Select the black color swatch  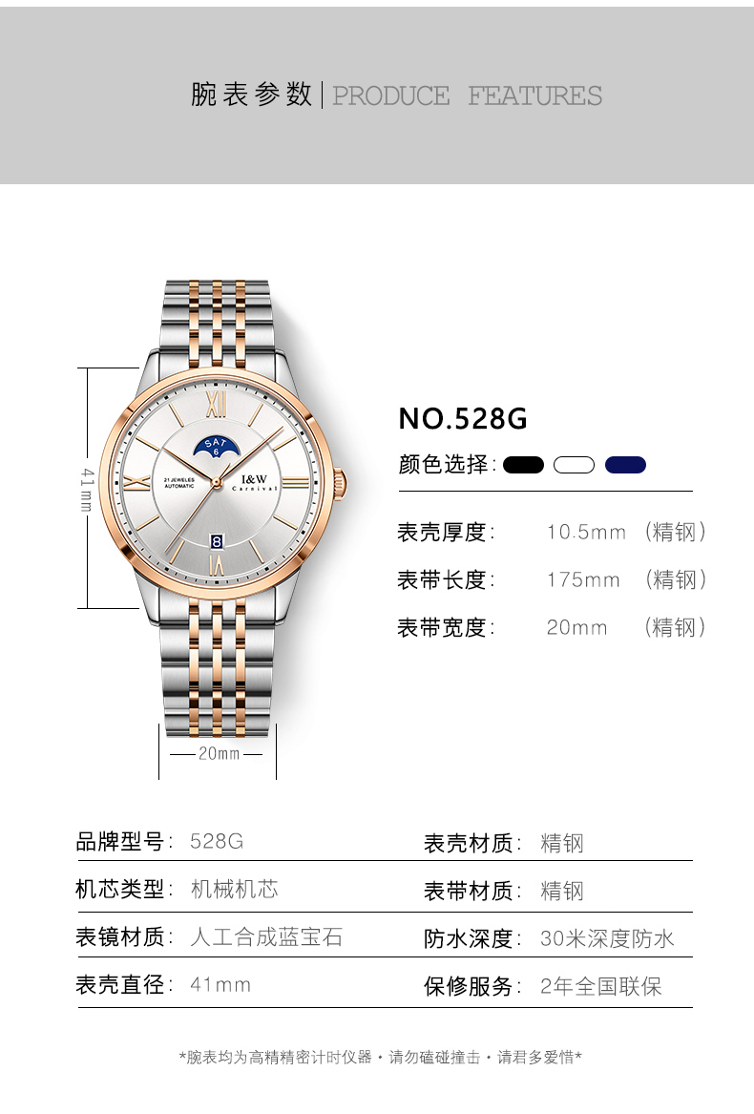(523, 465)
